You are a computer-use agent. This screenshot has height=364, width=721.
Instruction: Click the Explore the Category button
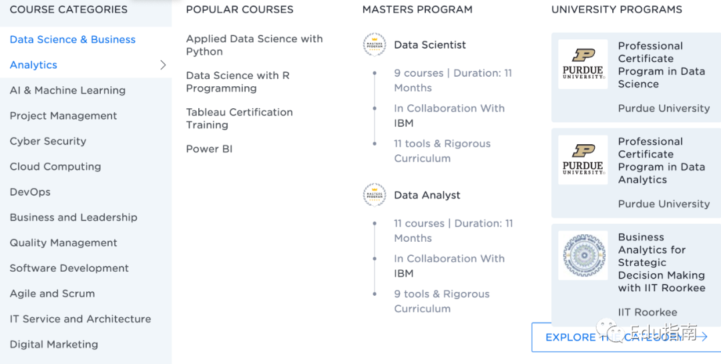(x=626, y=337)
